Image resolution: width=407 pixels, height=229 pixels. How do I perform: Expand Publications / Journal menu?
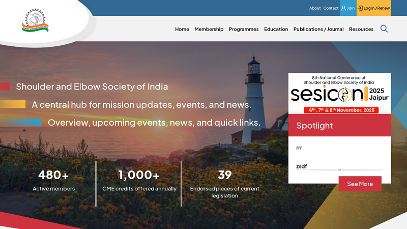click(x=318, y=29)
